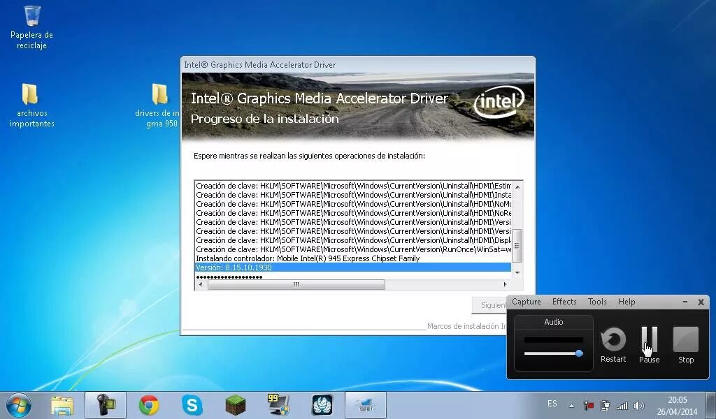Image resolution: width=716 pixels, height=419 pixels.
Task: Click the horizontal scrollbar thumb in log
Action: coord(296,284)
